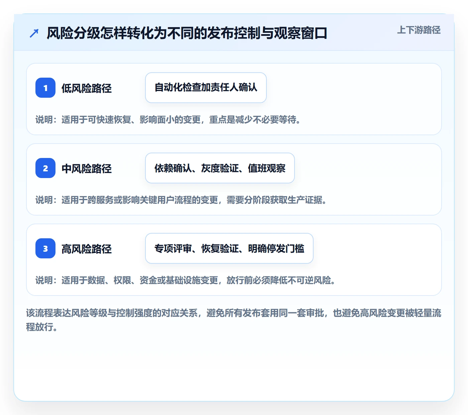This screenshot has width=468, height=415.
Task: Click the 低风险路径 heading
Action: click(87, 88)
